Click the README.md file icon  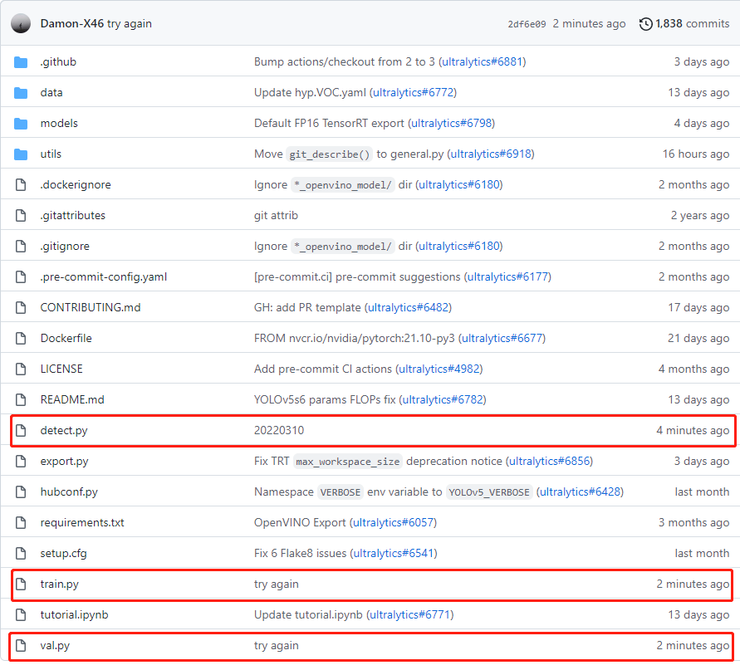click(x=21, y=399)
